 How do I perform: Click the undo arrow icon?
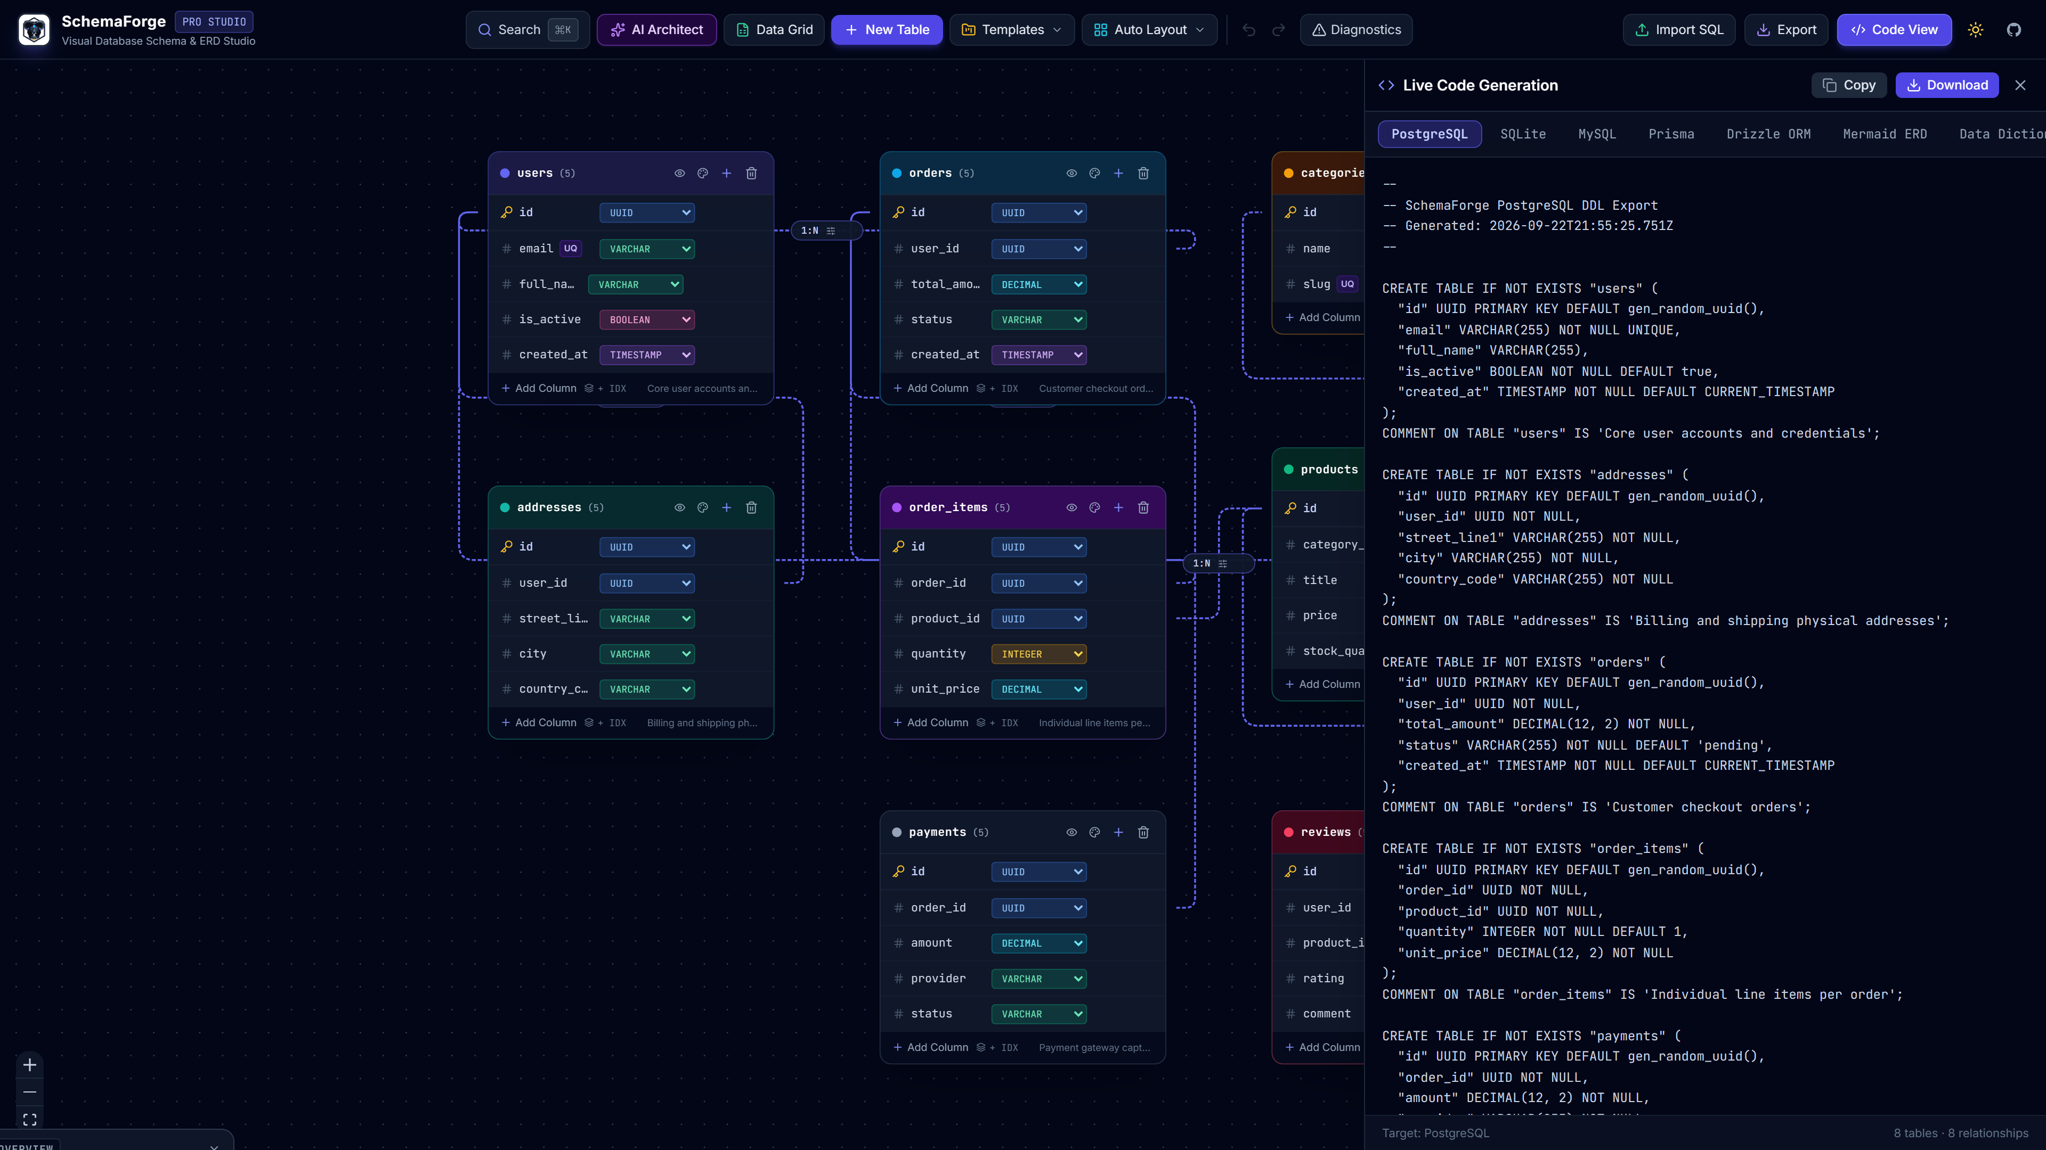coord(1248,29)
